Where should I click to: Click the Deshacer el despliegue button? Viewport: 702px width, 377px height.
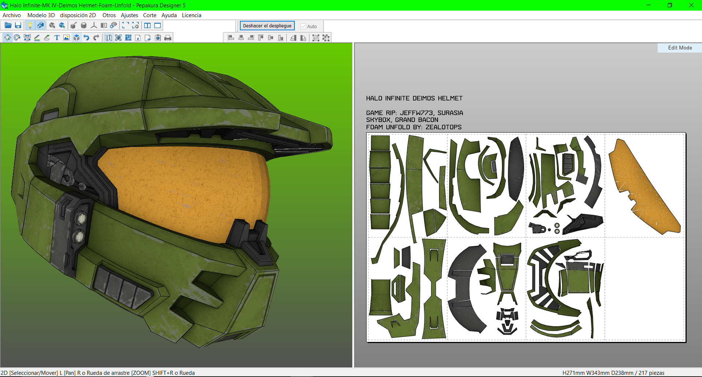click(x=267, y=26)
